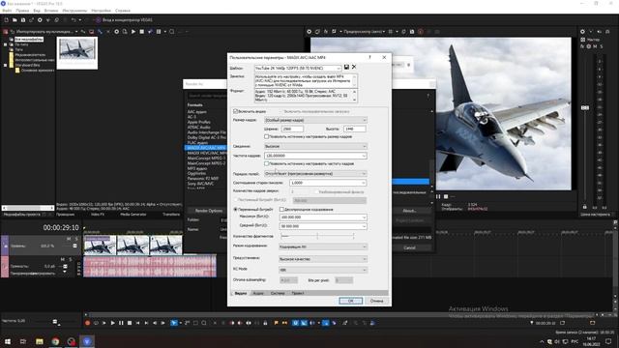Stop playback on the transport bar
Screen dimensions: 619x348
pos(130,323)
